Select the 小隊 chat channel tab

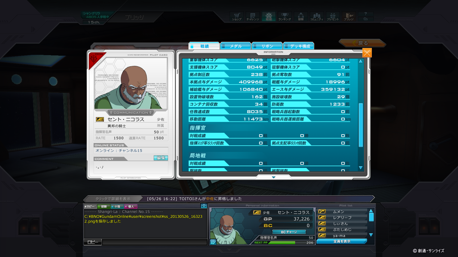(117, 206)
